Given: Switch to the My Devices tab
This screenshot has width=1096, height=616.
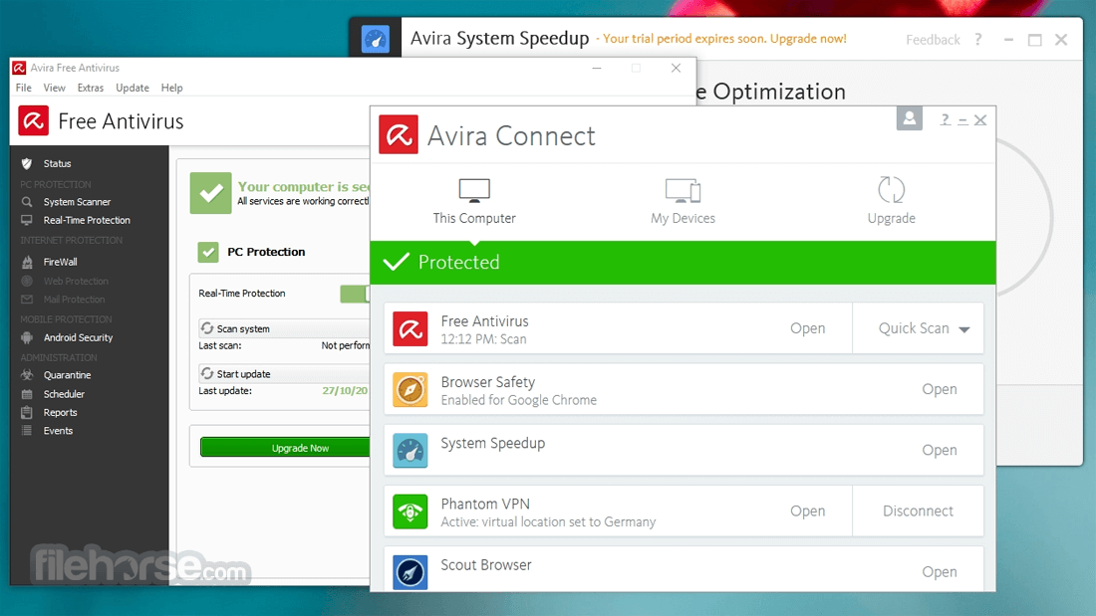Looking at the screenshot, I should [x=683, y=200].
